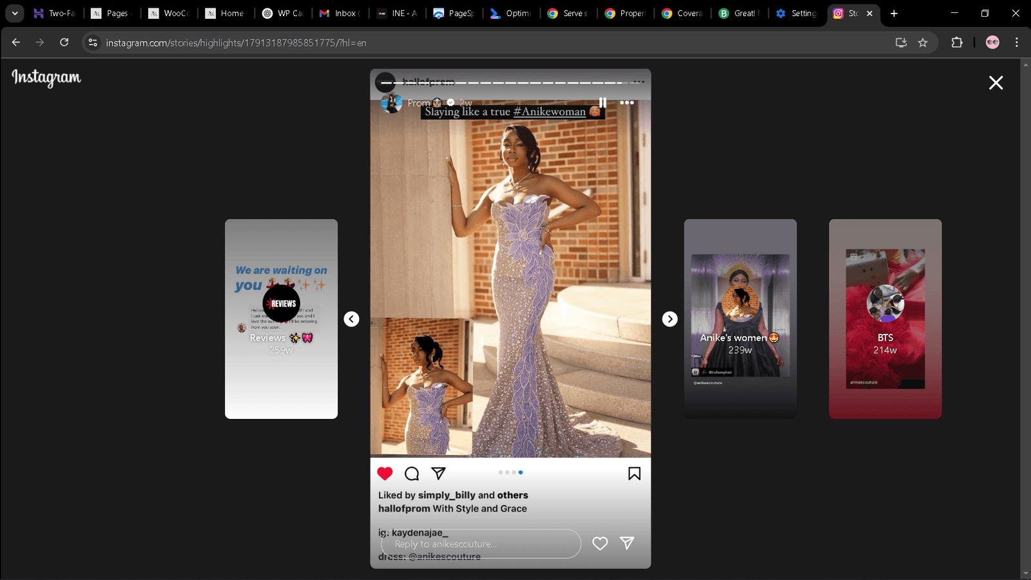
Task: Open Chrome extensions puzzle icon
Action: (x=957, y=43)
